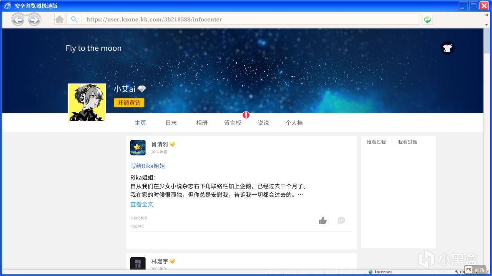Open the post title 写给Rika姐姐
Viewport: 492px width, 276px height.
pyautogui.click(x=148, y=166)
